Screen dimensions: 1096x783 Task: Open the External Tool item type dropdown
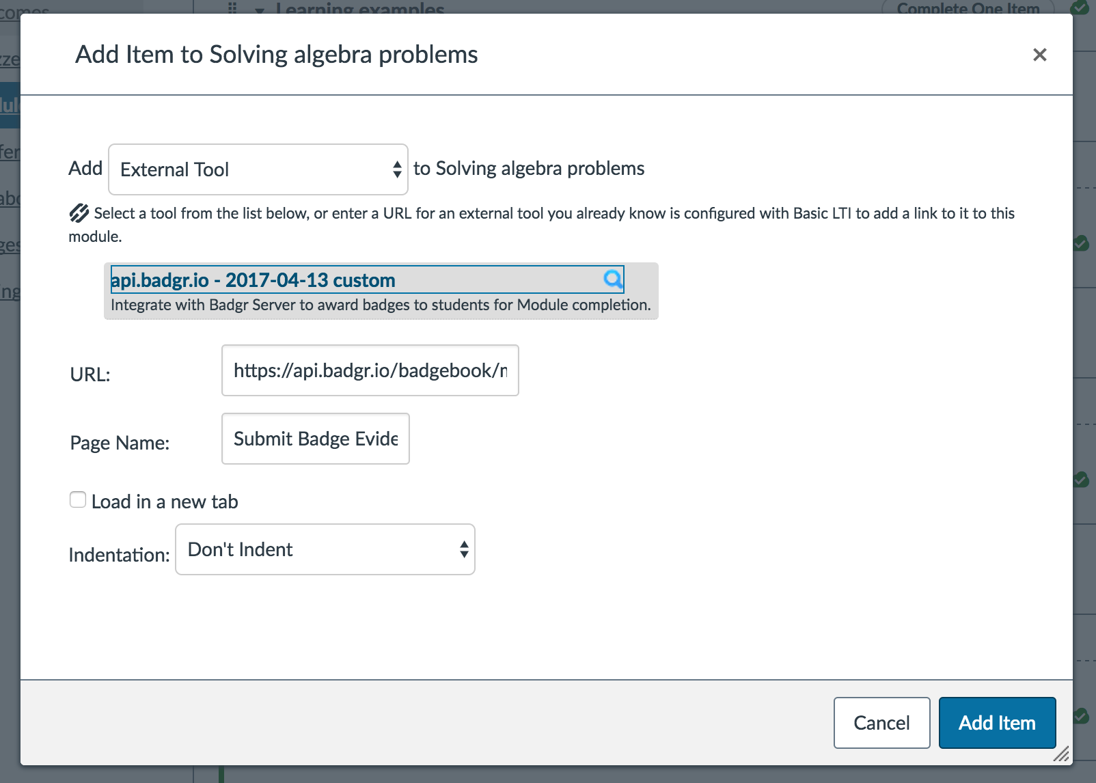tap(258, 169)
